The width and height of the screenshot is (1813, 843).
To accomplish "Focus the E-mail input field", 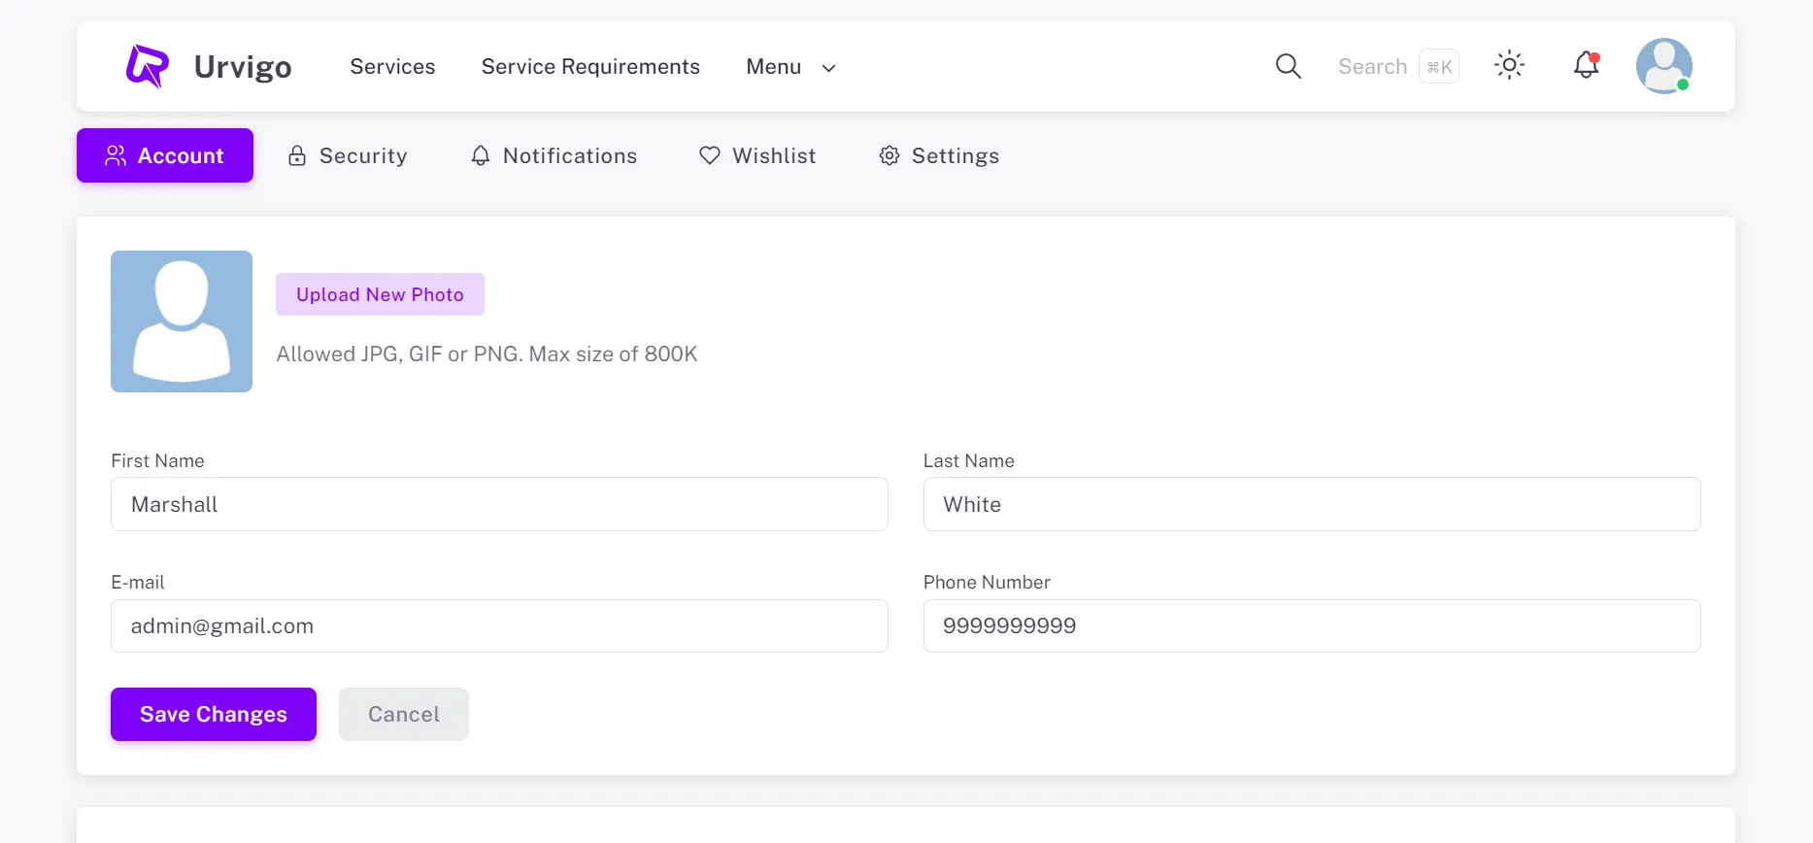I will tap(499, 625).
